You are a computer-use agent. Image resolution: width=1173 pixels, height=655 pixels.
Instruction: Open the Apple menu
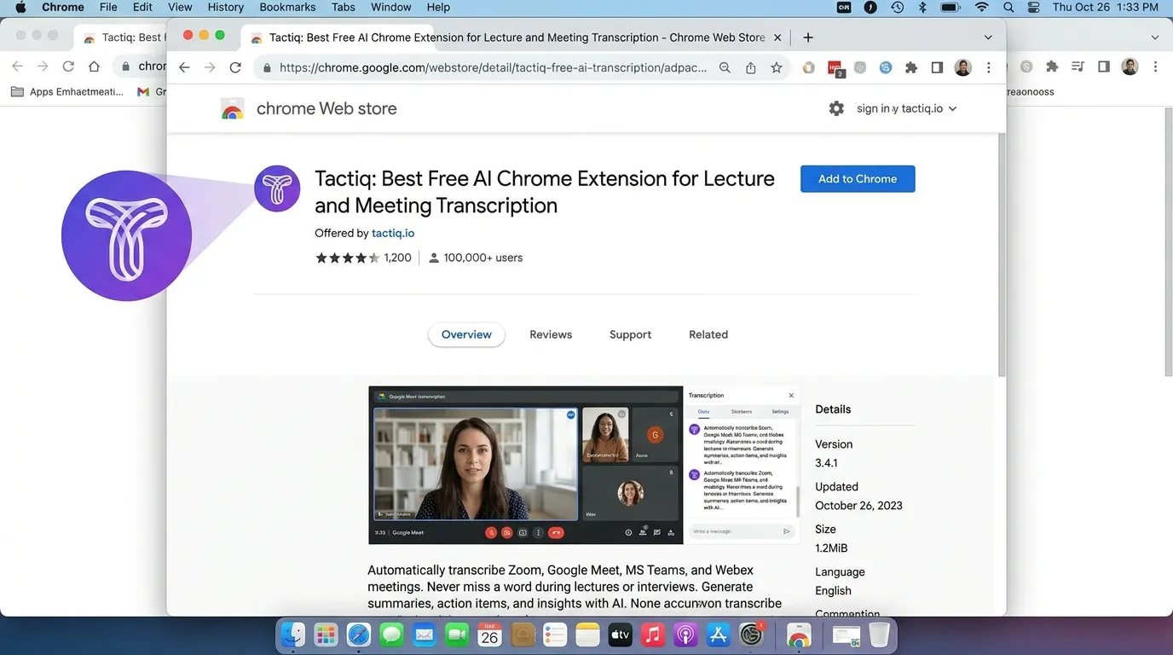pos(21,7)
